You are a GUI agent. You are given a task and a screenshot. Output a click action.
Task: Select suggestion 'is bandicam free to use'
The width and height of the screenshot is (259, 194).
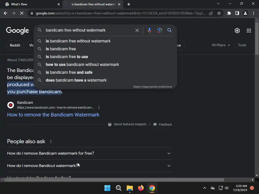[105, 57]
